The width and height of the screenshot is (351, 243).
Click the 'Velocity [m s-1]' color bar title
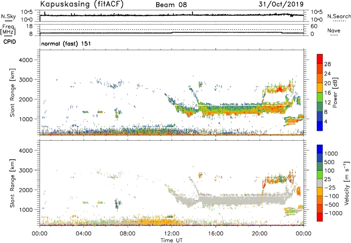point(347,183)
